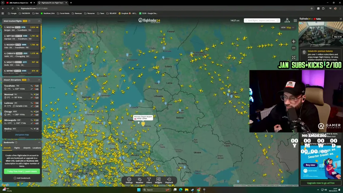Close the Flightradar24 YouTube video panel
The height and width of the screenshot is (193, 343).
coord(341,19)
